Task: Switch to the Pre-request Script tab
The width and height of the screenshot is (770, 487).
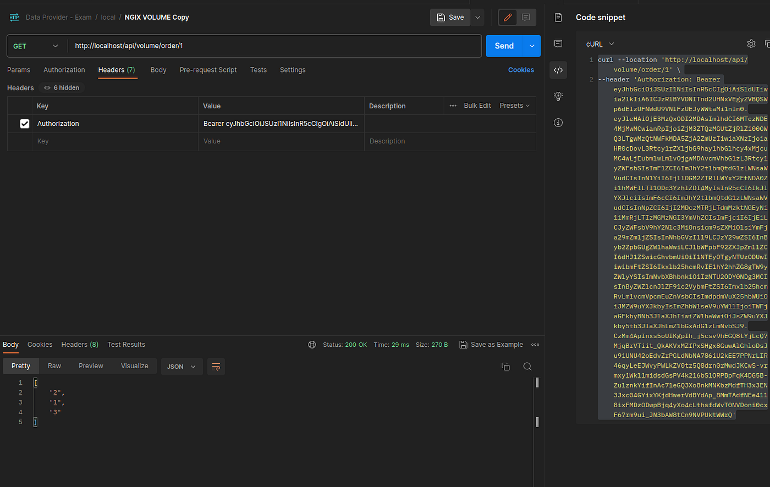Action: point(208,70)
